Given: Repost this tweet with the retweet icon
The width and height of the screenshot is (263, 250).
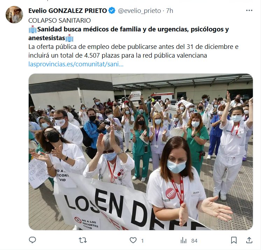Looking at the screenshot, I should tap(83, 240).
